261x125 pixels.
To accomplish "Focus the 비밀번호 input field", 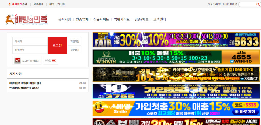I will click(x=30, y=50).
